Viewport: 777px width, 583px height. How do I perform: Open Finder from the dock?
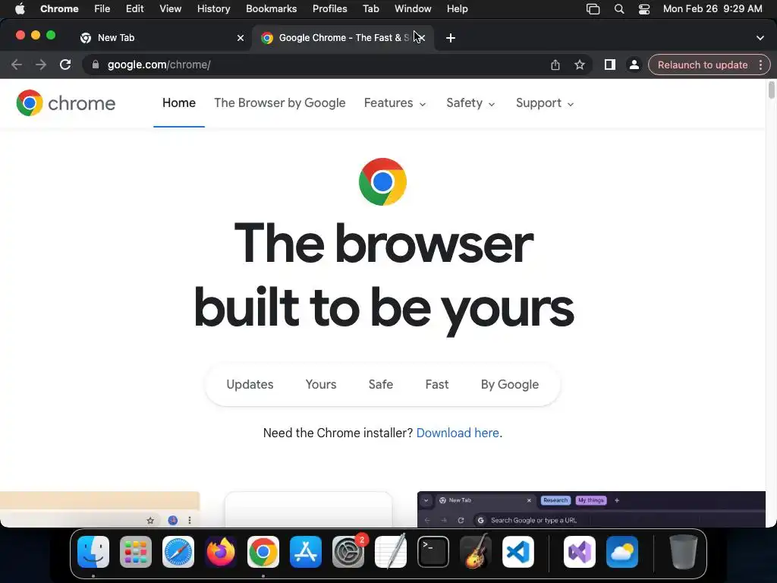point(93,552)
